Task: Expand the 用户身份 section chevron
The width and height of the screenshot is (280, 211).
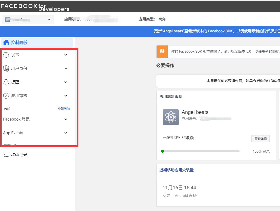Action: point(66,68)
